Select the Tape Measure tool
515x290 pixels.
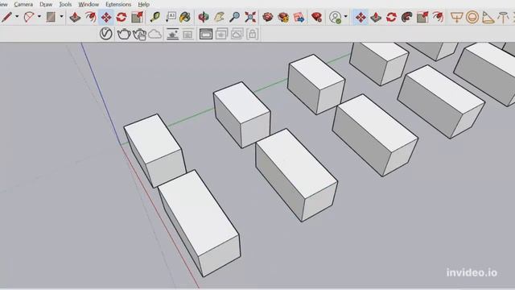[154, 17]
